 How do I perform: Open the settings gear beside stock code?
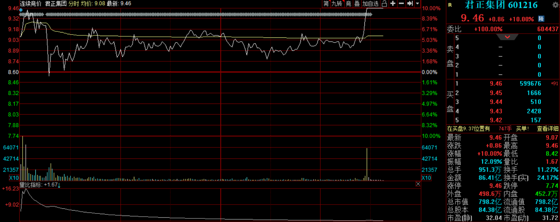click(x=555, y=5)
